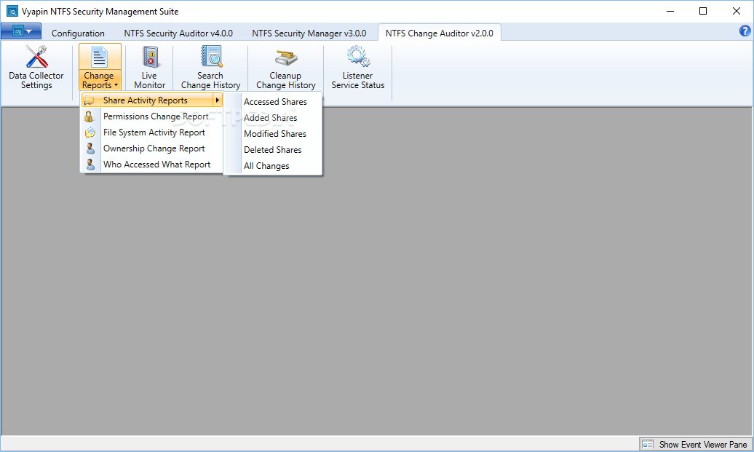
Task: Toggle the Change Reports dropdown arrow
Action: click(116, 86)
